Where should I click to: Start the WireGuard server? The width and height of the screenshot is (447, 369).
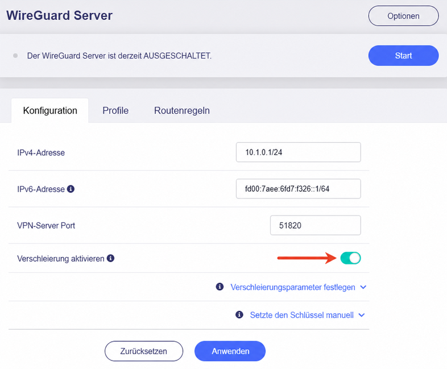point(403,56)
